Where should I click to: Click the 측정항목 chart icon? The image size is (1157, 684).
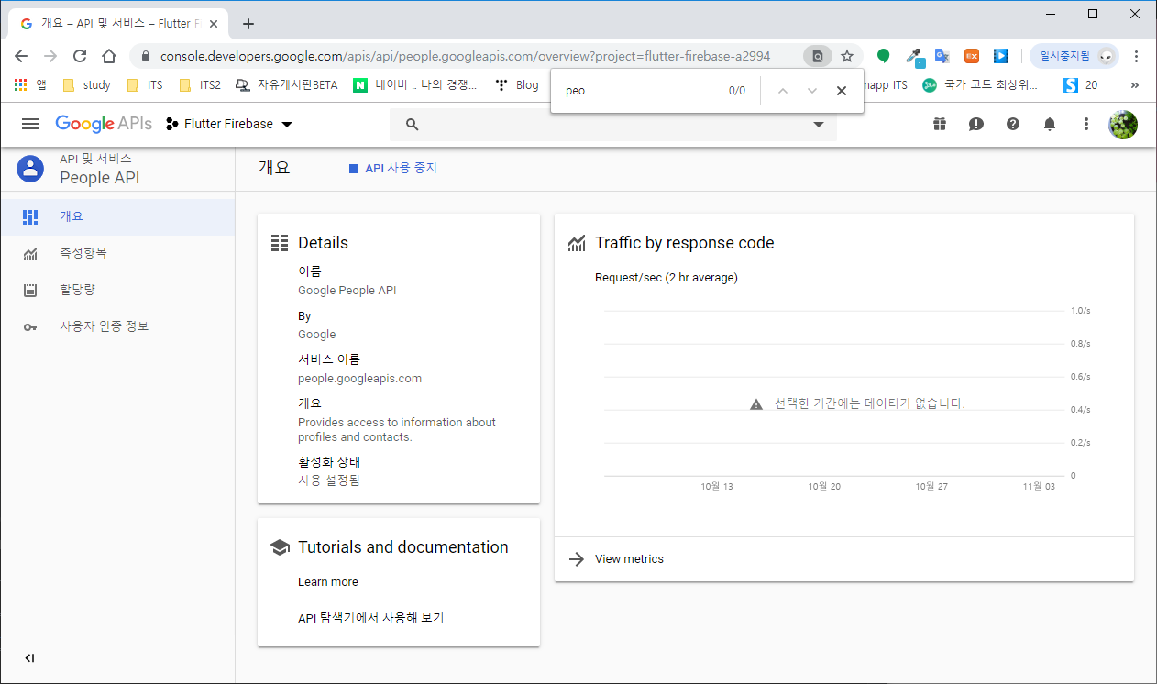(x=30, y=254)
